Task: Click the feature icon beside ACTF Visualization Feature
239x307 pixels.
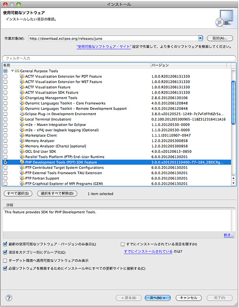Action: coord(22,87)
